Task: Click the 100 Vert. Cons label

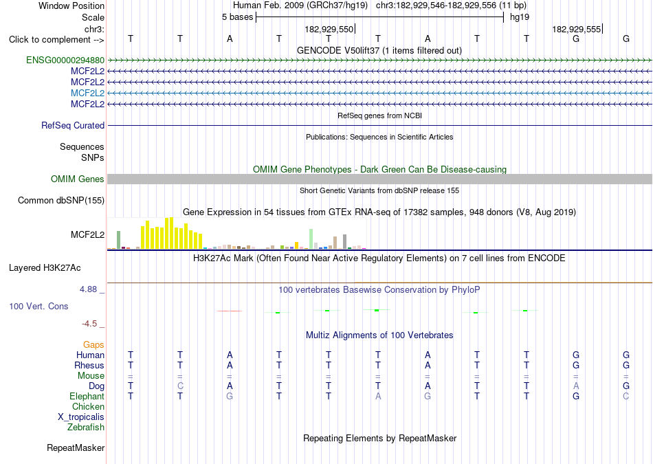Action: 38,306
